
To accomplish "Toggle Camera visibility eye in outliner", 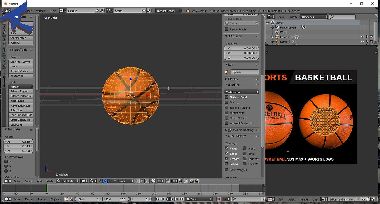I will [x=362, y=37].
